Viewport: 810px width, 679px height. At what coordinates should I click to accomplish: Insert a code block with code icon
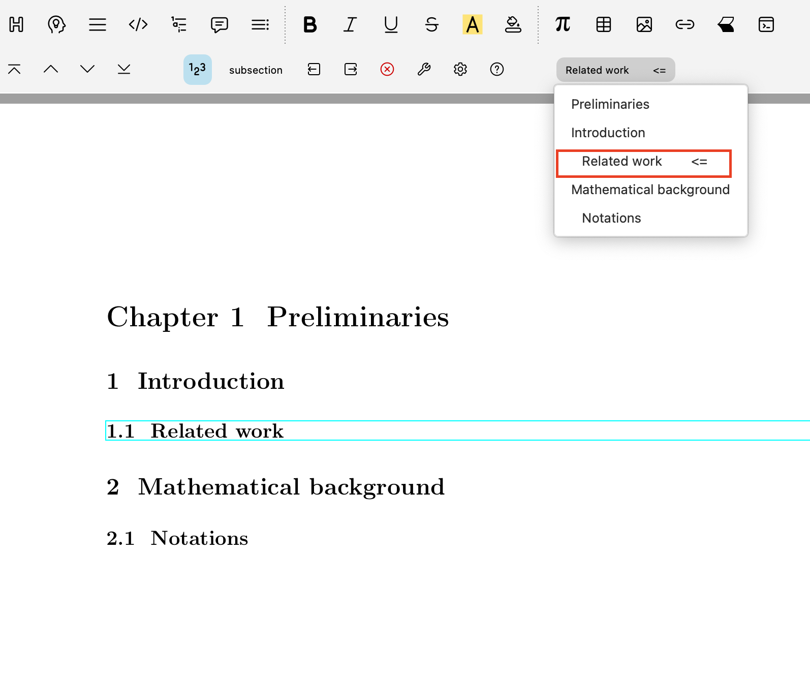(x=138, y=24)
